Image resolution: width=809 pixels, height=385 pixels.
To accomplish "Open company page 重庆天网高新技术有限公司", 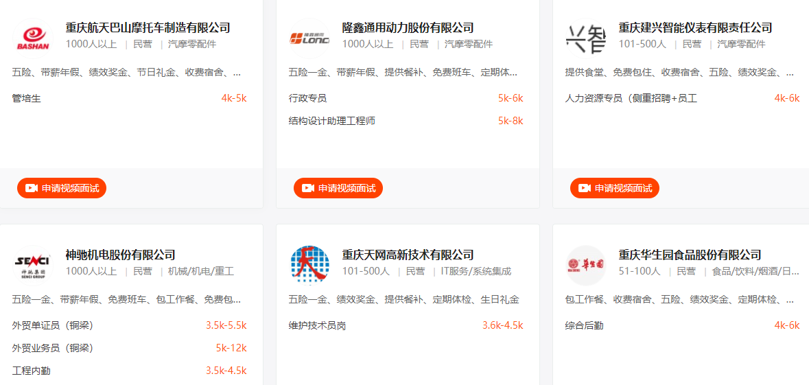I will 408,255.
